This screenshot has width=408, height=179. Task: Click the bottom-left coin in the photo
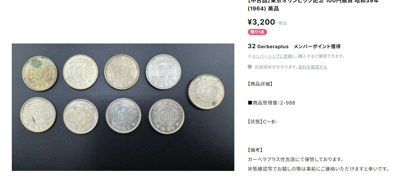[38, 114]
